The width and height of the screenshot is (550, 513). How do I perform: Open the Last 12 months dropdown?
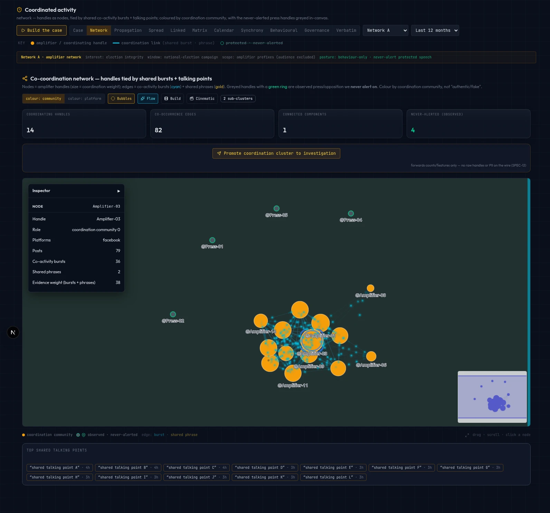435,30
